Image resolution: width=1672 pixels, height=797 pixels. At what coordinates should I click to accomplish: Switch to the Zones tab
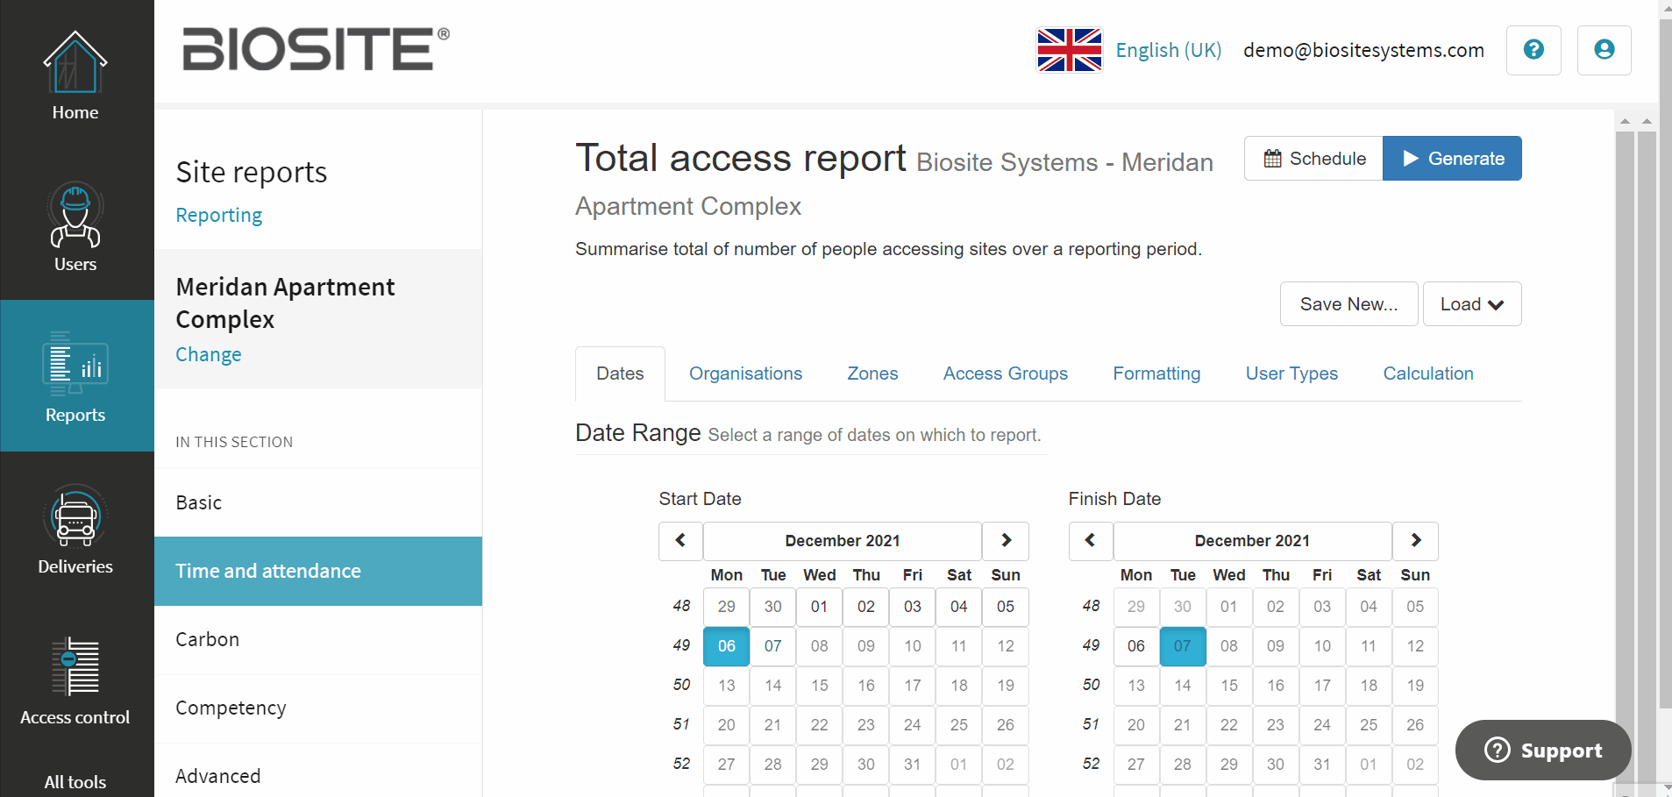[872, 374]
